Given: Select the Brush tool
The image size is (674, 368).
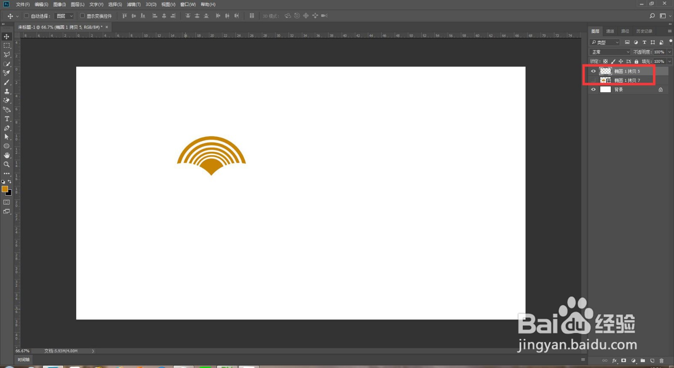Looking at the screenshot, I should (7, 82).
